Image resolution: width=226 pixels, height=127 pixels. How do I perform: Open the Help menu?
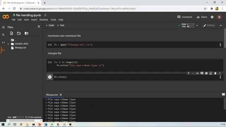point(61,20)
